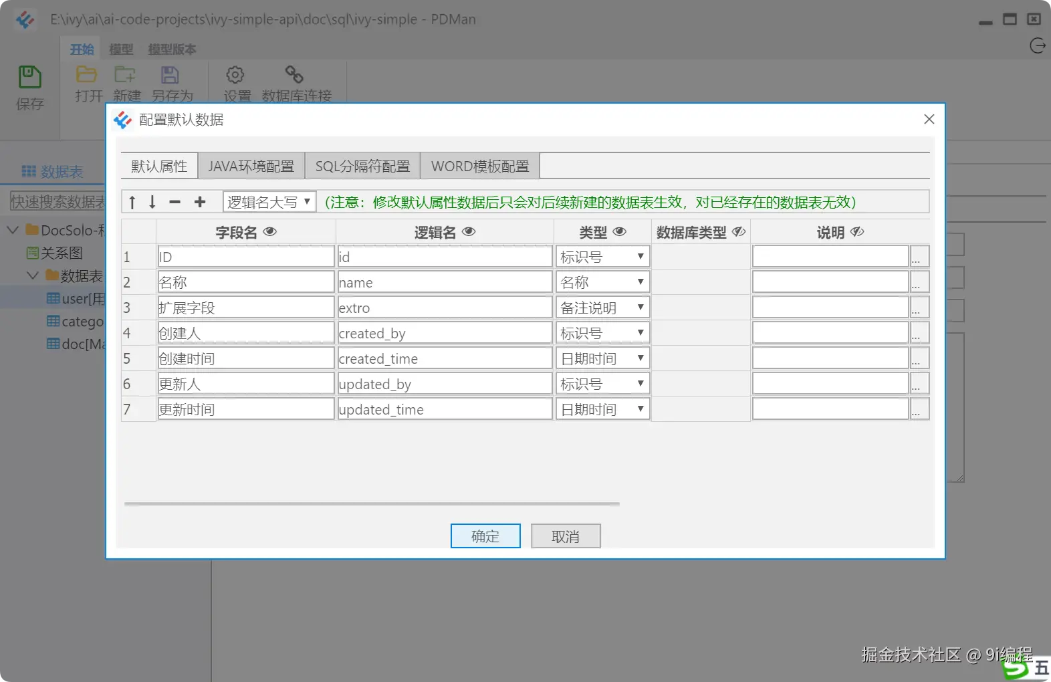Click the logout icon at top right

1038,45
